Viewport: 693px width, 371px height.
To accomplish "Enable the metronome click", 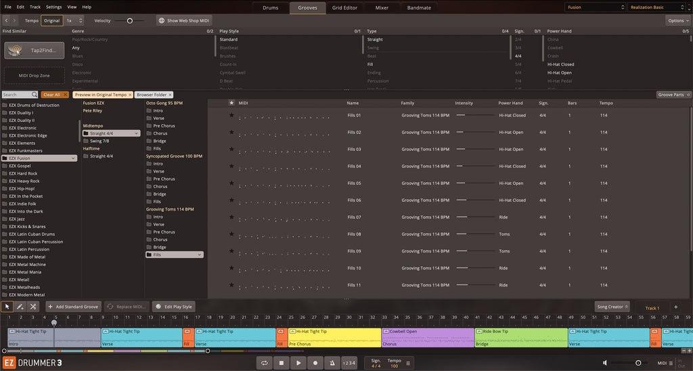I will pyautogui.click(x=332, y=364).
